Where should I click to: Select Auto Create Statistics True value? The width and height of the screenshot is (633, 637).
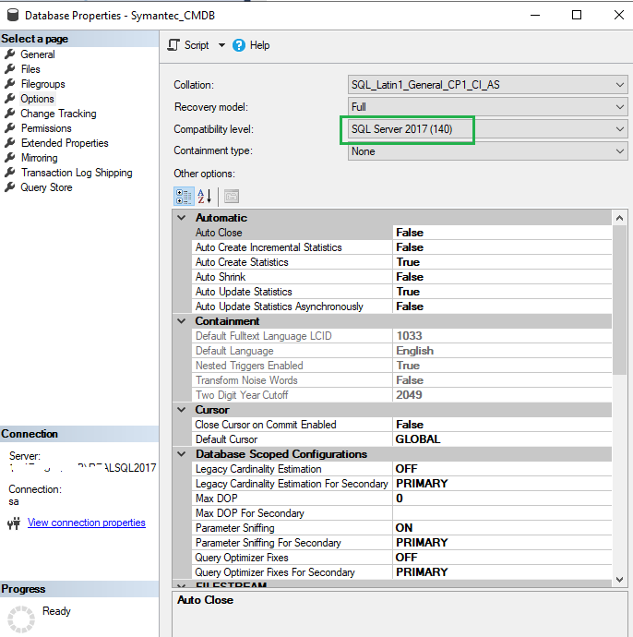click(x=502, y=262)
